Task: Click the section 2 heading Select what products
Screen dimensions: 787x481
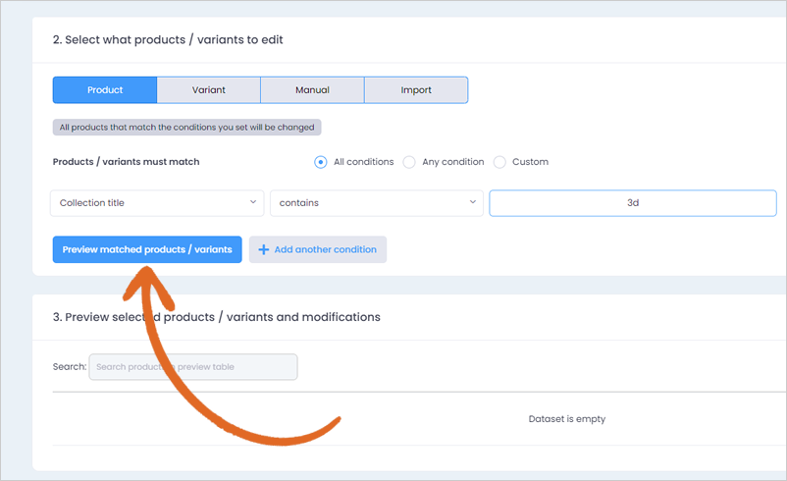Action: pyautogui.click(x=168, y=39)
